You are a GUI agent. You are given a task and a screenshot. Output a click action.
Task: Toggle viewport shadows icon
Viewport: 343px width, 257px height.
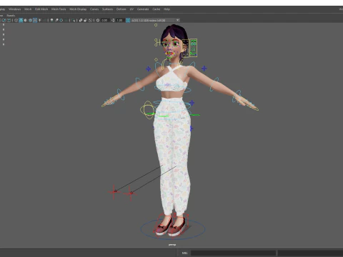tap(44, 20)
